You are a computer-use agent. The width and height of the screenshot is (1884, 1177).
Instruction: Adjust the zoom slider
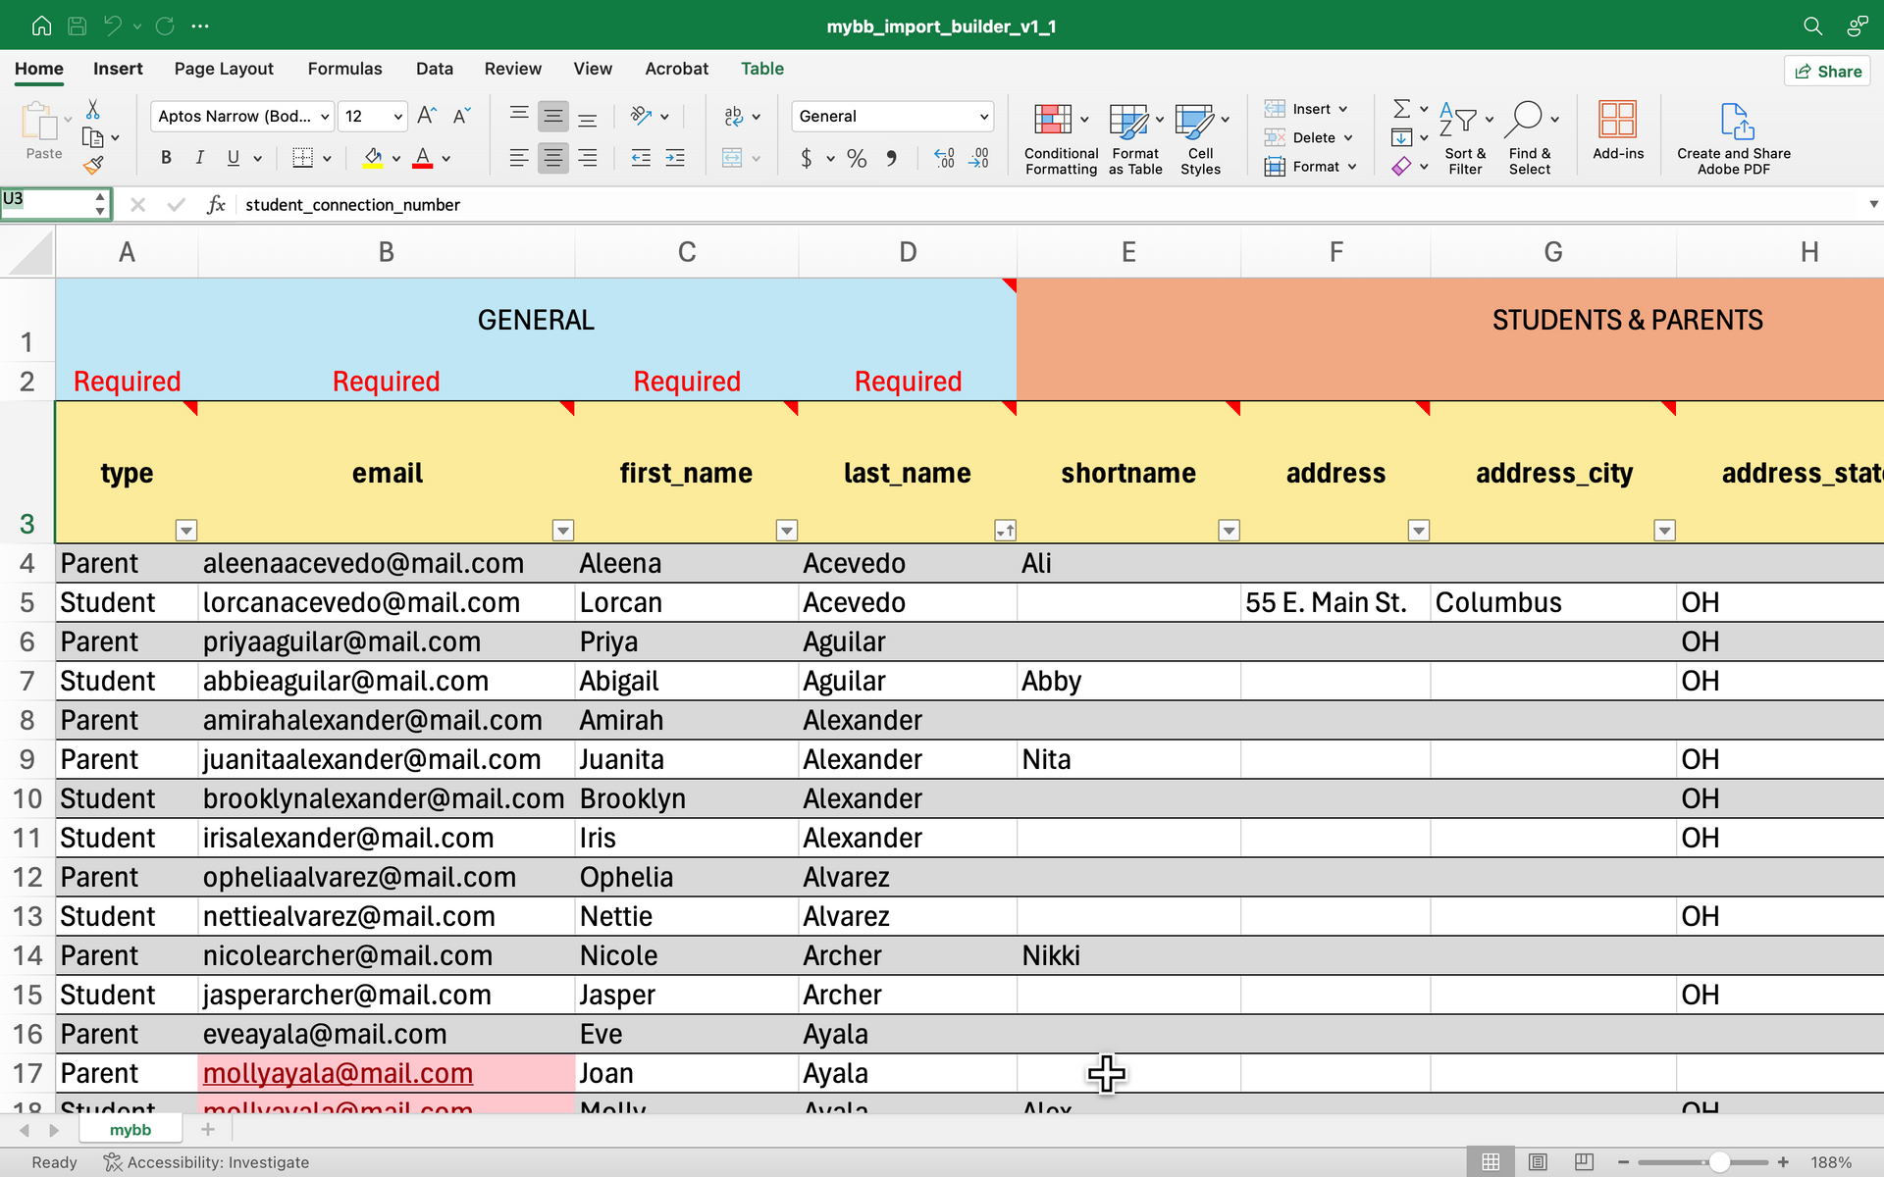[x=1719, y=1162]
